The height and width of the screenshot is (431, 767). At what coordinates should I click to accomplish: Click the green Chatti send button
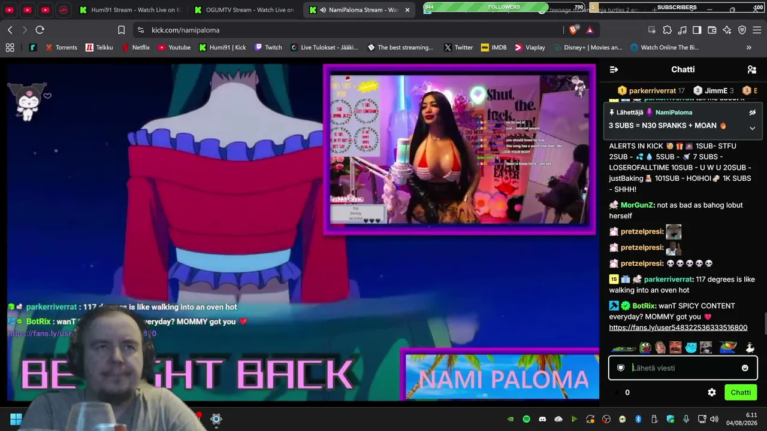[x=741, y=393]
